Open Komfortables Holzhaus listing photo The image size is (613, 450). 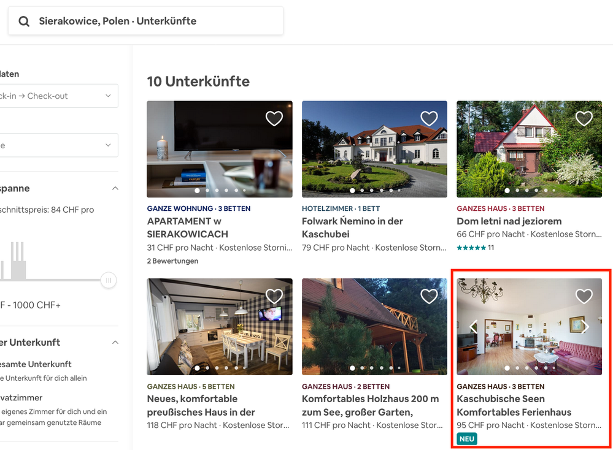tap(374, 327)
